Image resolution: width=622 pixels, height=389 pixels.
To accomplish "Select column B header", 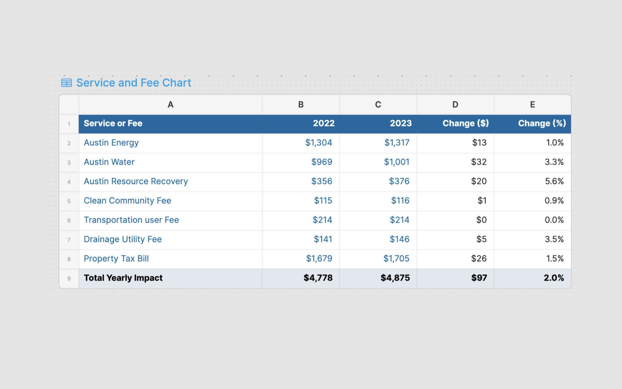I will [x=301, y=105].
